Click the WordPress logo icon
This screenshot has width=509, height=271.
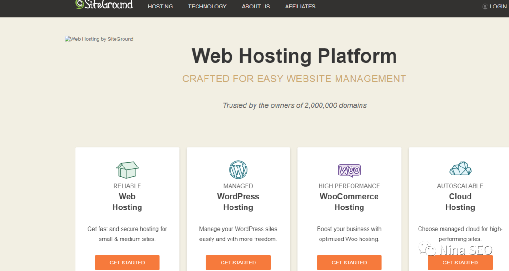(x=238, y=170)
